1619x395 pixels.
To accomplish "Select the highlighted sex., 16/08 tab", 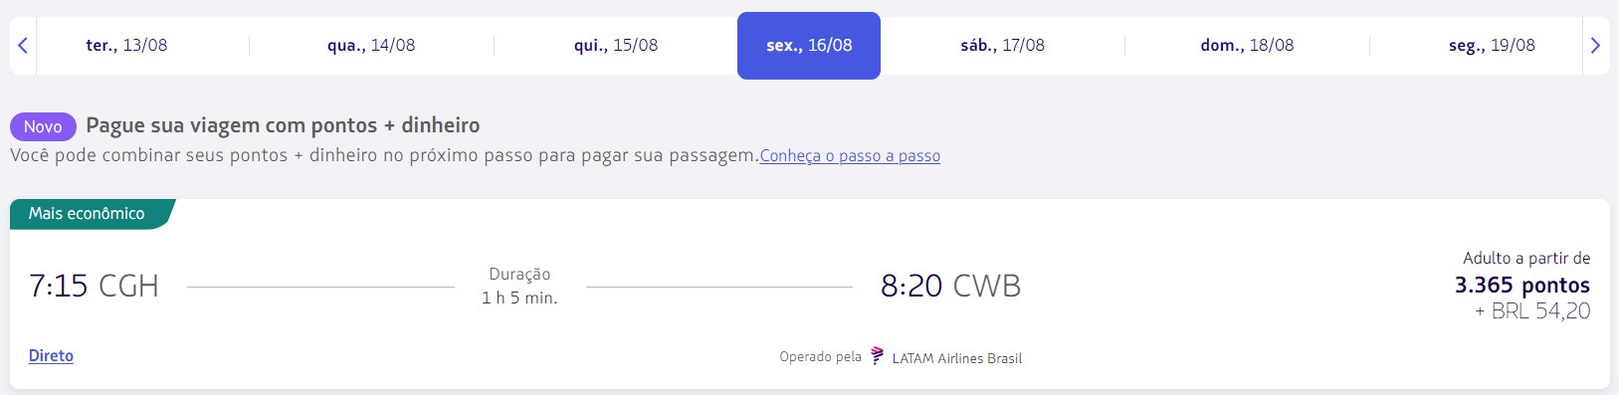I will [x=809, y=45].
